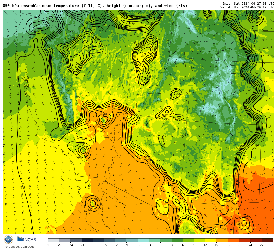Click the NSF circular logo
Image resolution: width=277 pixels, height=250 pixels.
(x=8, y=240)
